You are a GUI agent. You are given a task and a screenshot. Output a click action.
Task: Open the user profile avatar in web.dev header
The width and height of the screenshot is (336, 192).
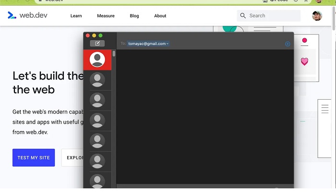pos(317,16)
